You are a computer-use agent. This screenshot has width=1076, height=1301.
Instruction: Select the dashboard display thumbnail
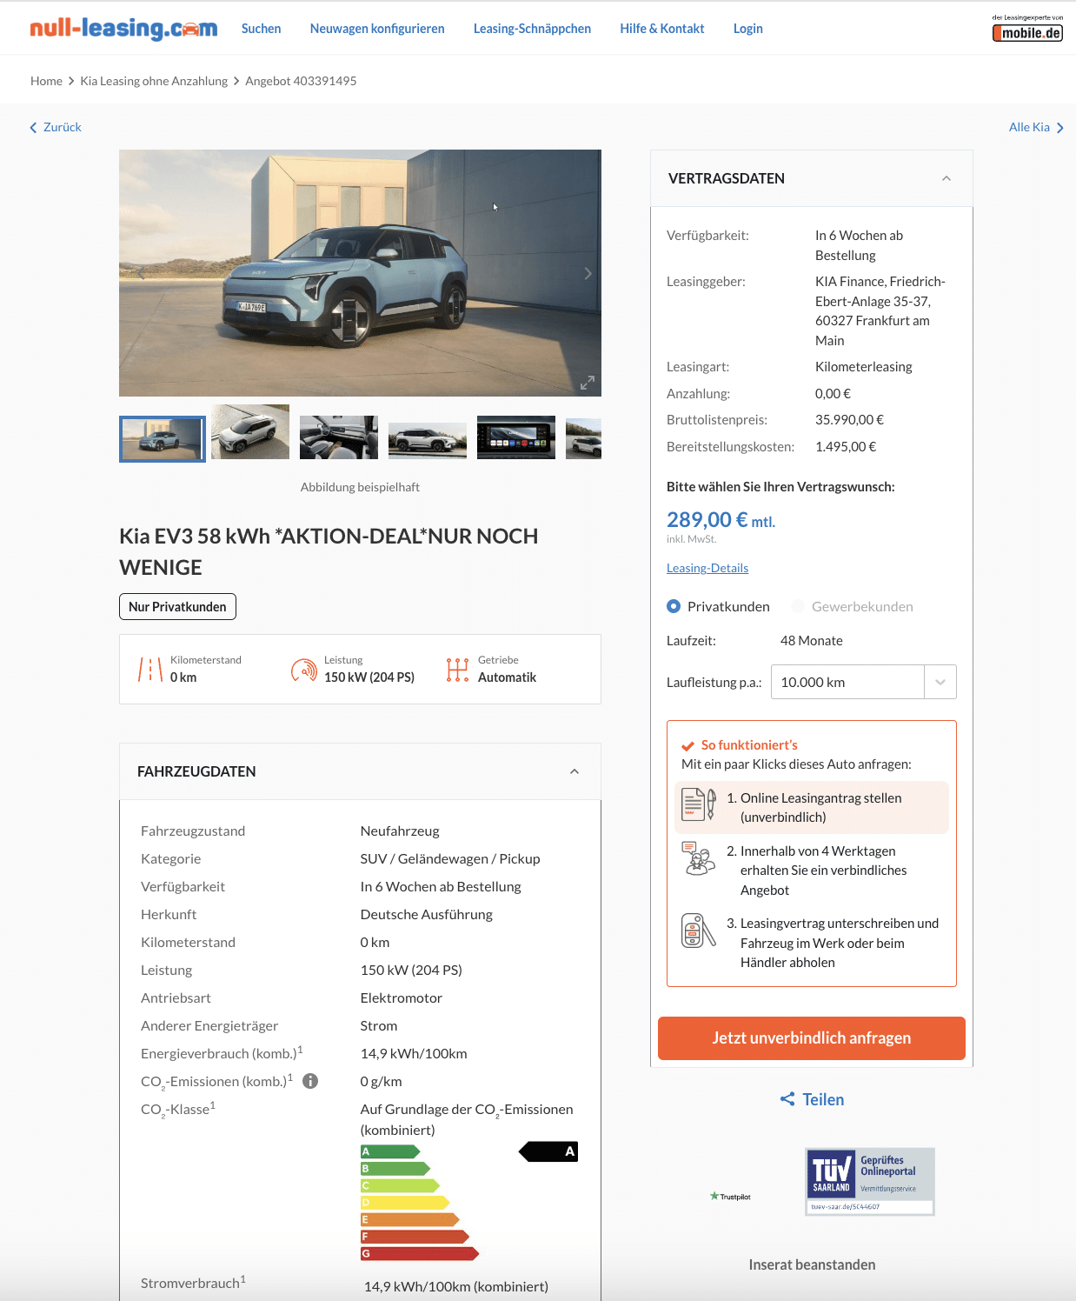516,437
